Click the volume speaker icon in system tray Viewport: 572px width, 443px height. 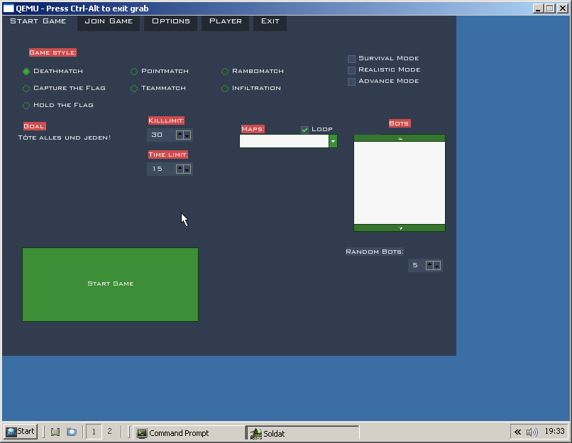pyautogui.click(x=532, y=432)
